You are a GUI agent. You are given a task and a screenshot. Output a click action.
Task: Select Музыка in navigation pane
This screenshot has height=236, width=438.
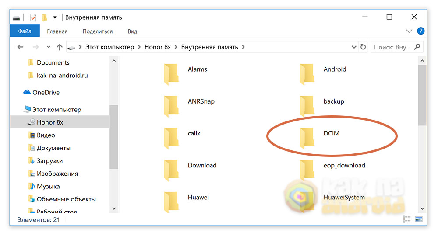click(x=48, y=187)
